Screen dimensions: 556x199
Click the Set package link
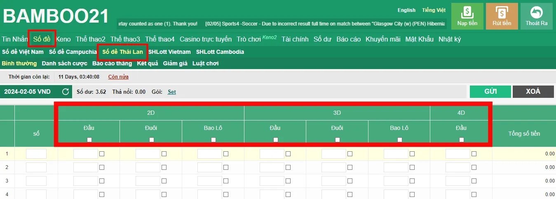pyautogui.click(x=171, y=92)
